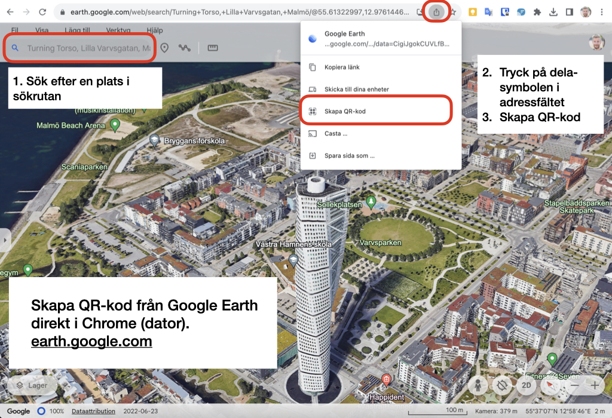Toggle Chrome's side panel
The image size is (612, 418).
pyautogui.click(x=570, y=12)
